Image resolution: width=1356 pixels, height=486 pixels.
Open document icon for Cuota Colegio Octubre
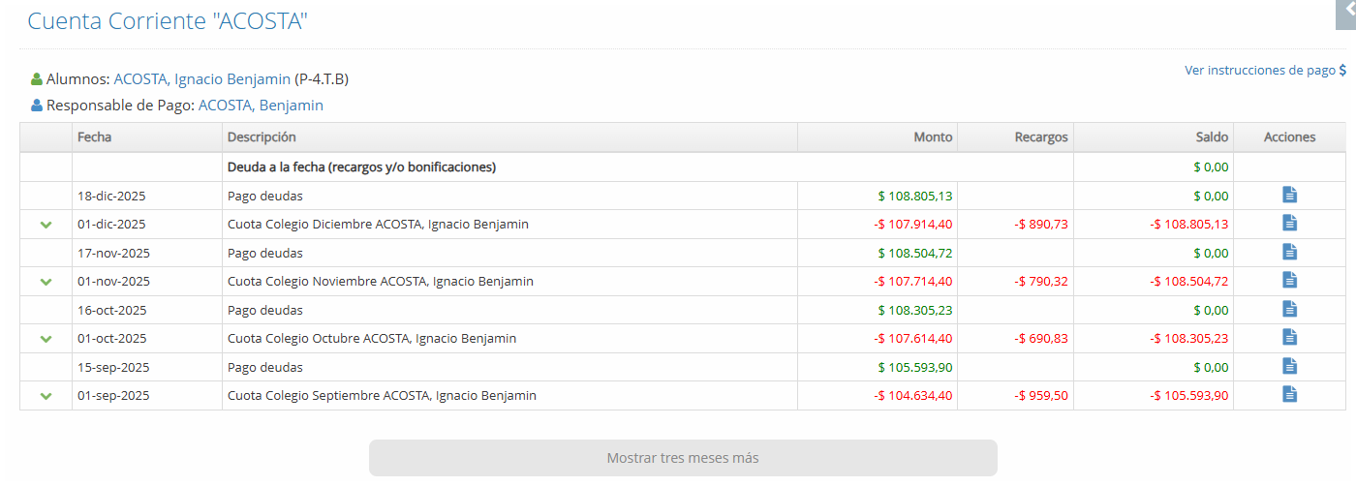[1289, 337]
